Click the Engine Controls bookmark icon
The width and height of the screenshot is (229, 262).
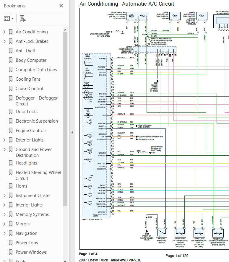11,131
